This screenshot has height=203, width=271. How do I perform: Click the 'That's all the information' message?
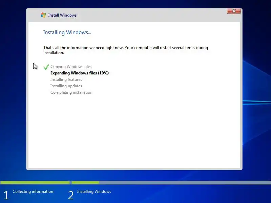[126, 50]
